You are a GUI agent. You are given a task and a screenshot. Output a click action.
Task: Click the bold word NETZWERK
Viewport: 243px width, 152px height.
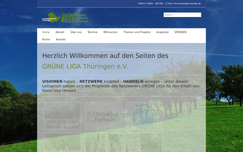coord(91,81)
